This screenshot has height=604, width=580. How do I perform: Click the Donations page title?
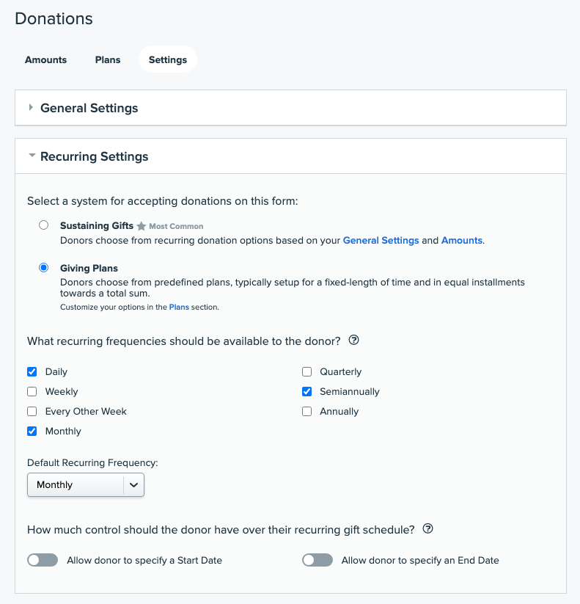pyautogui.click(x=54, y=18)
